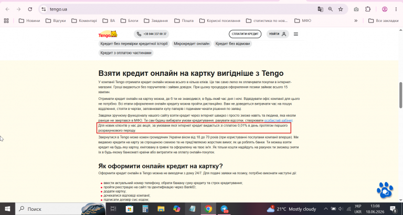Image resolution: width=403 pixels, height=215 pixels.
Task: Open Chrome three-dot menu
Action: [396, 9]
